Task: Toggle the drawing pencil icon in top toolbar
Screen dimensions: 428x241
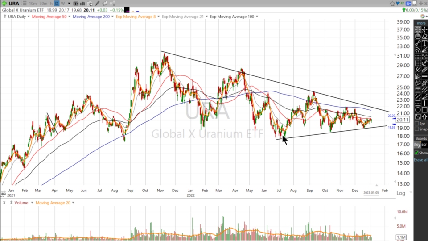Action: 98,4
